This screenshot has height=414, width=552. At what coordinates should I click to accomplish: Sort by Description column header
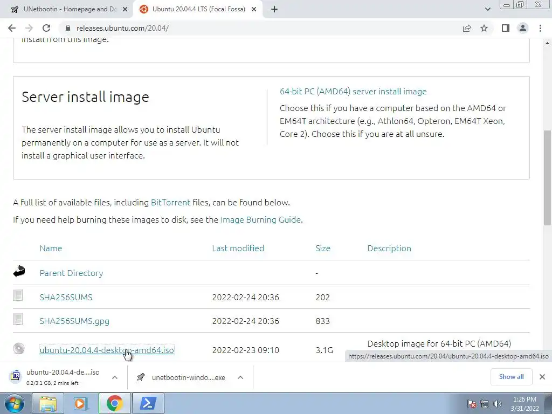(389, 248)
